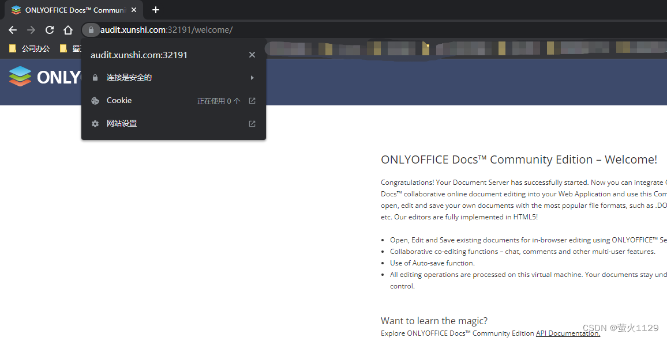Click the Cookie external link icon
This screenshot has width=667, height=338.
pos(252,101)
